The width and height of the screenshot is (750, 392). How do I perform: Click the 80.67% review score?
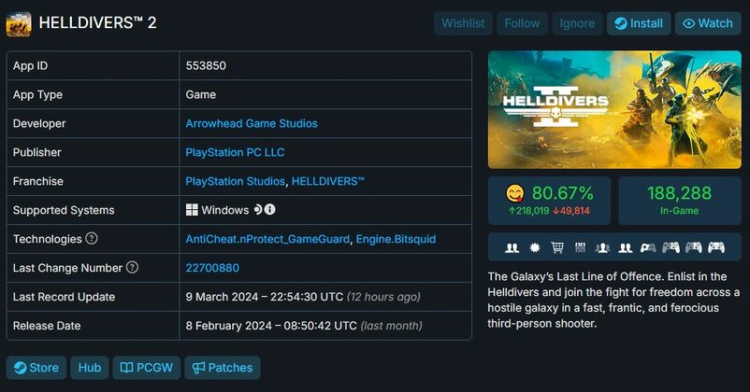click(563, 193)
